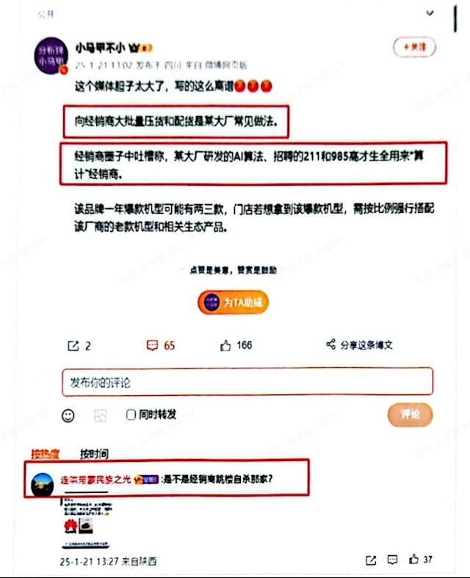Click the 发布你的评论 input field
The height and width of the screenshot is (578, 470).
[247, 382]
